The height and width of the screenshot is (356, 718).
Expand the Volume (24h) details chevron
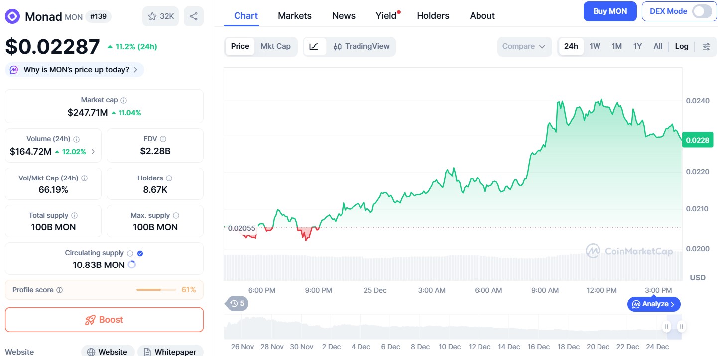pos(94,152)
